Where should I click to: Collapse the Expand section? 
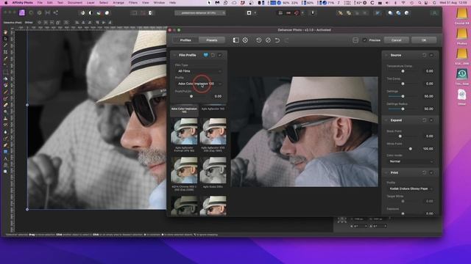click(x=386, y=120)
